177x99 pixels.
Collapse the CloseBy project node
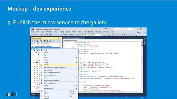point(33,48)
